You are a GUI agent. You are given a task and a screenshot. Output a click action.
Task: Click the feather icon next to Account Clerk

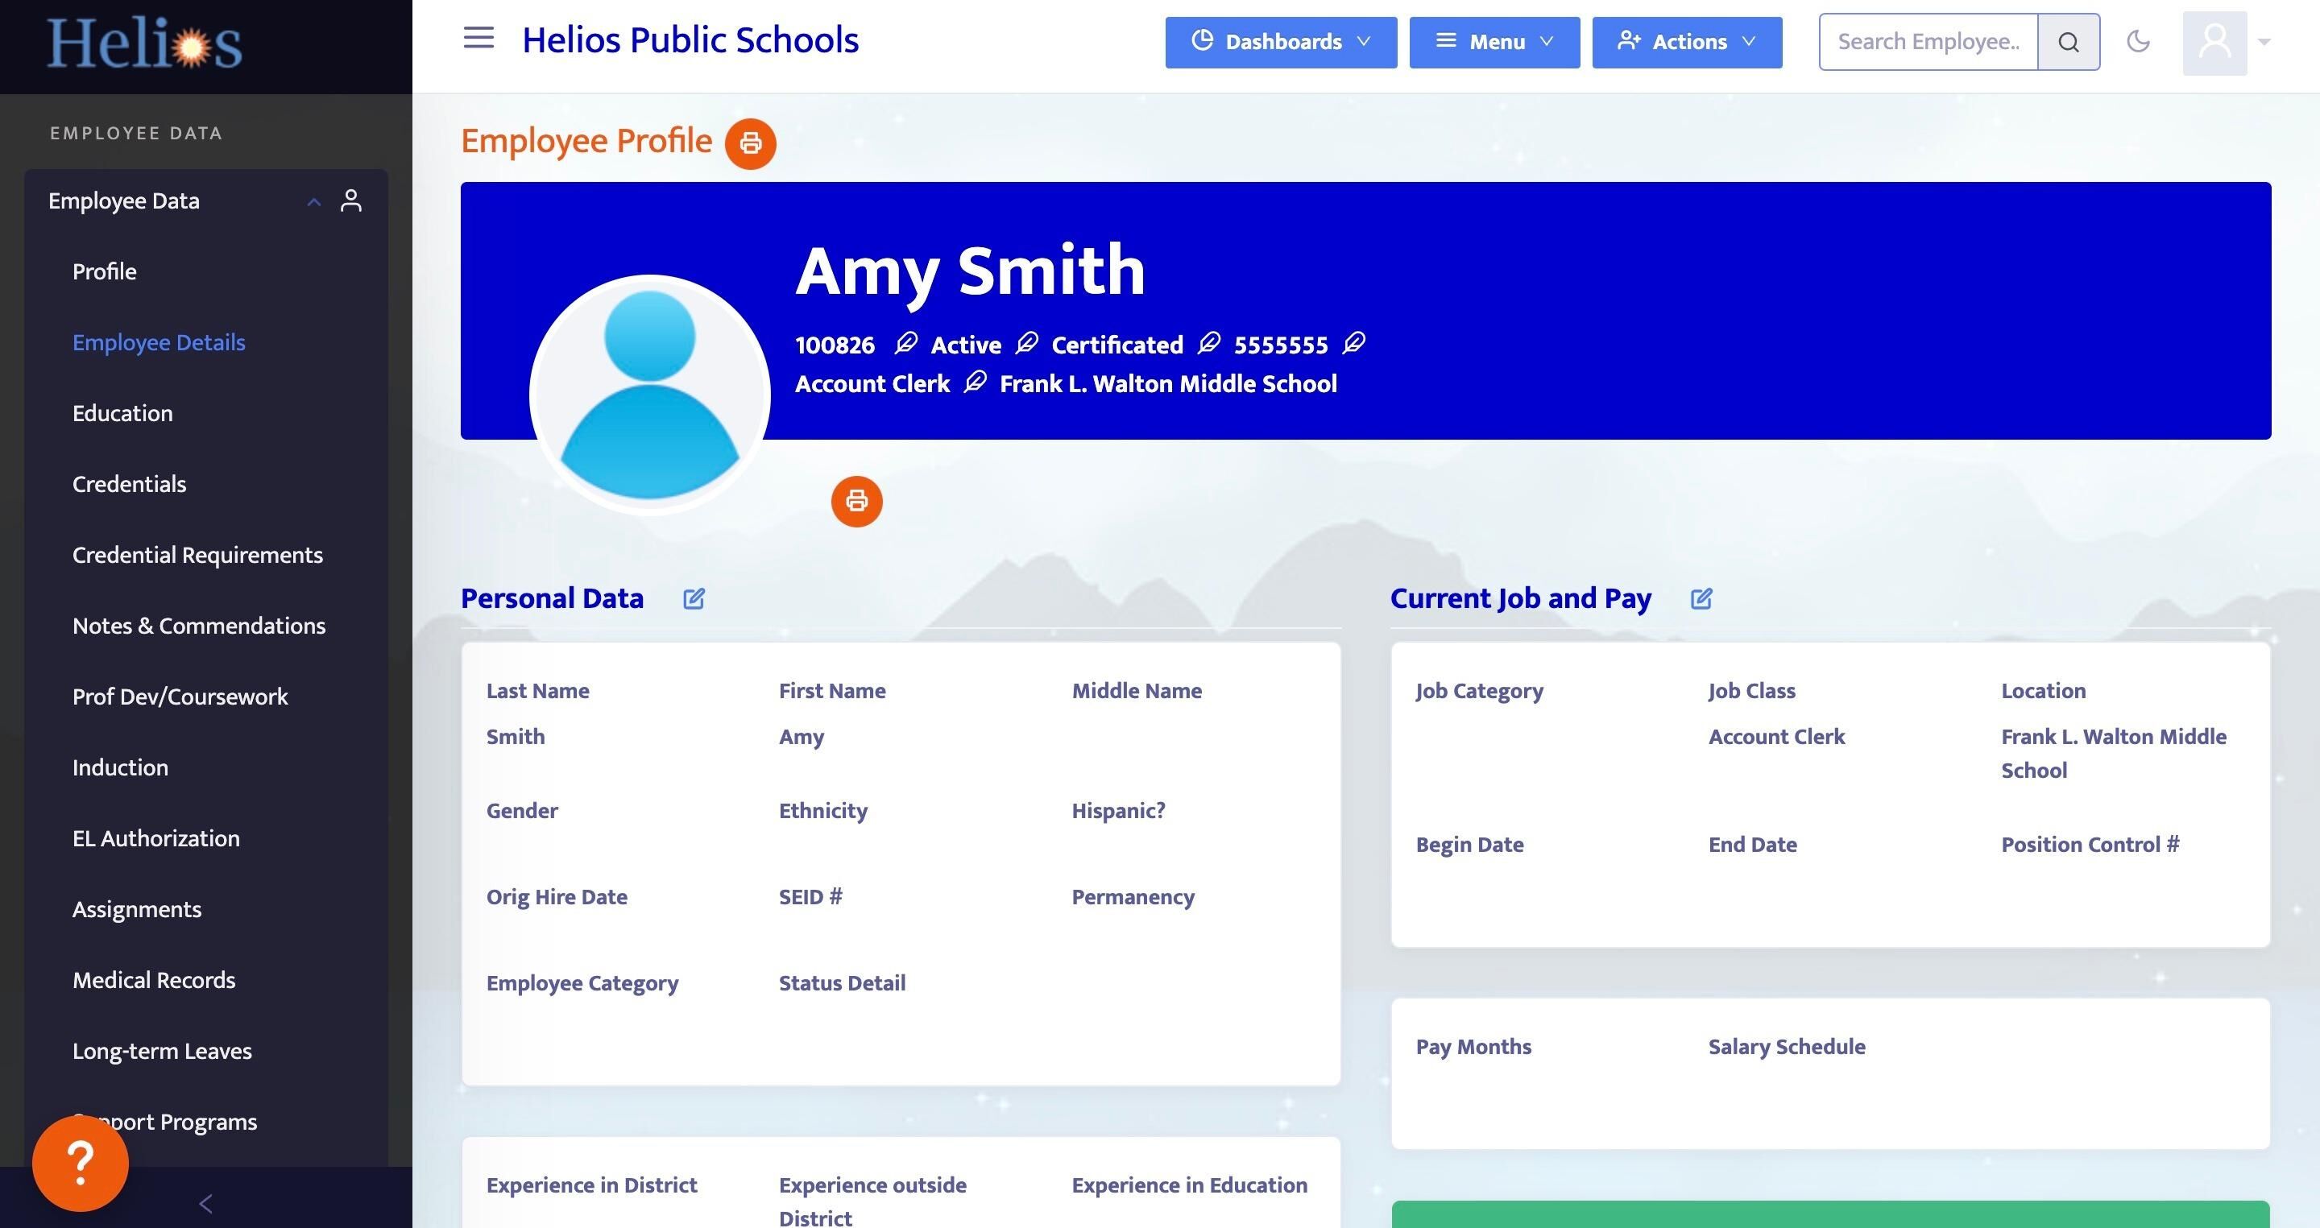coord(975,382)
